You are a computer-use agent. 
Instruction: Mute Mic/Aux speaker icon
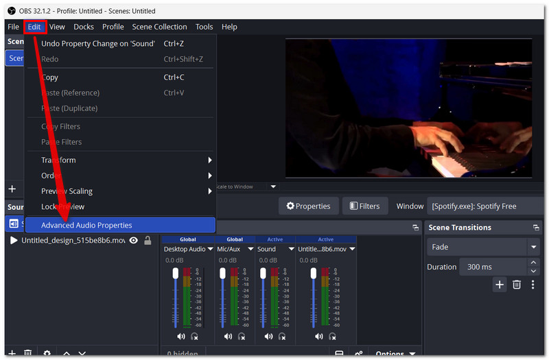click(228, 337)
